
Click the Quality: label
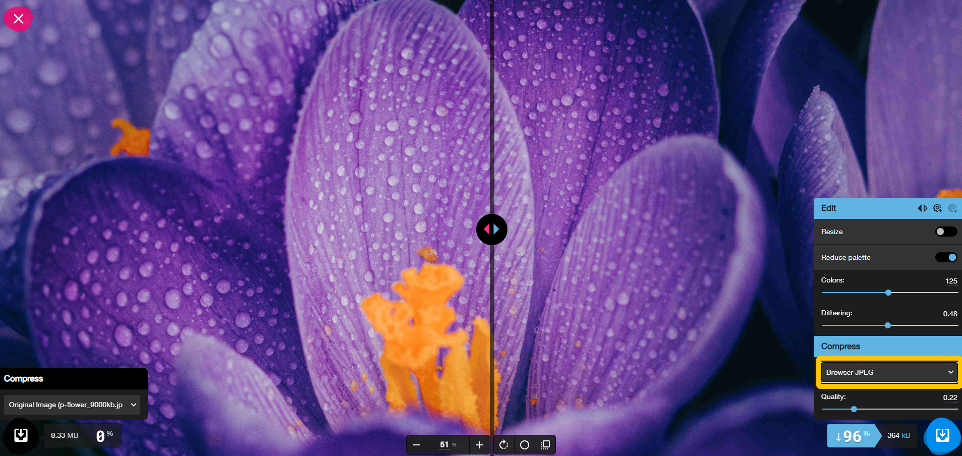coord(833,396)
